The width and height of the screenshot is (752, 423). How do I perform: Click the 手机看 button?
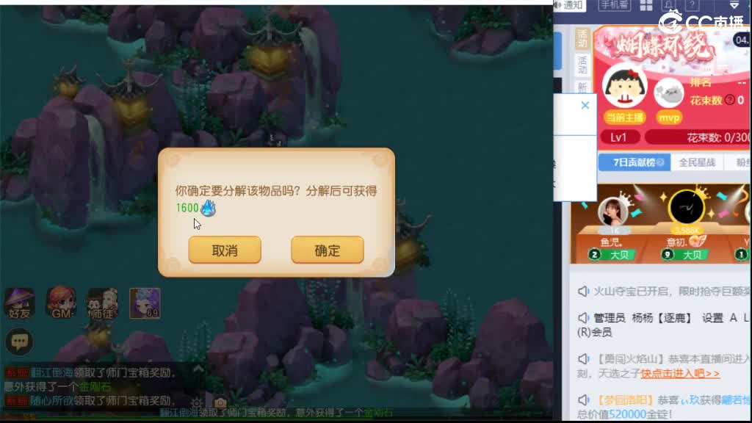pyautogui.click(x=615, y=5)
